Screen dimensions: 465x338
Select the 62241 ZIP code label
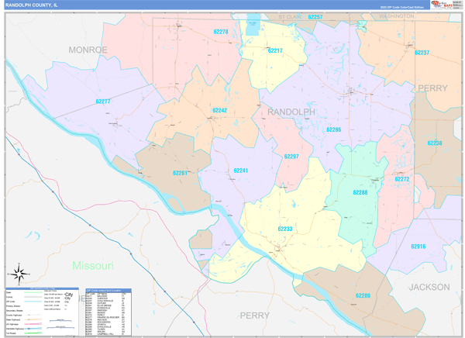(241, 171)
